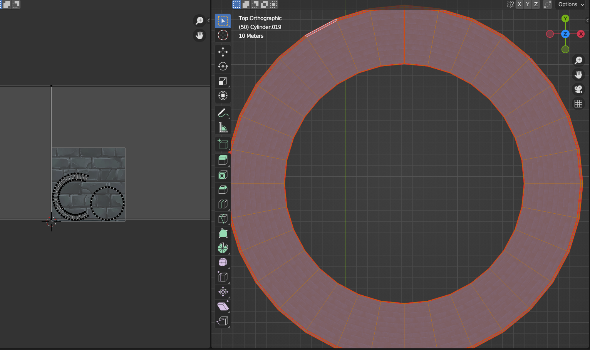The height and width of the screenshot is (350, 590).
Task: Set 3D viewport selection mode to Extend
Action: [246, 4]
